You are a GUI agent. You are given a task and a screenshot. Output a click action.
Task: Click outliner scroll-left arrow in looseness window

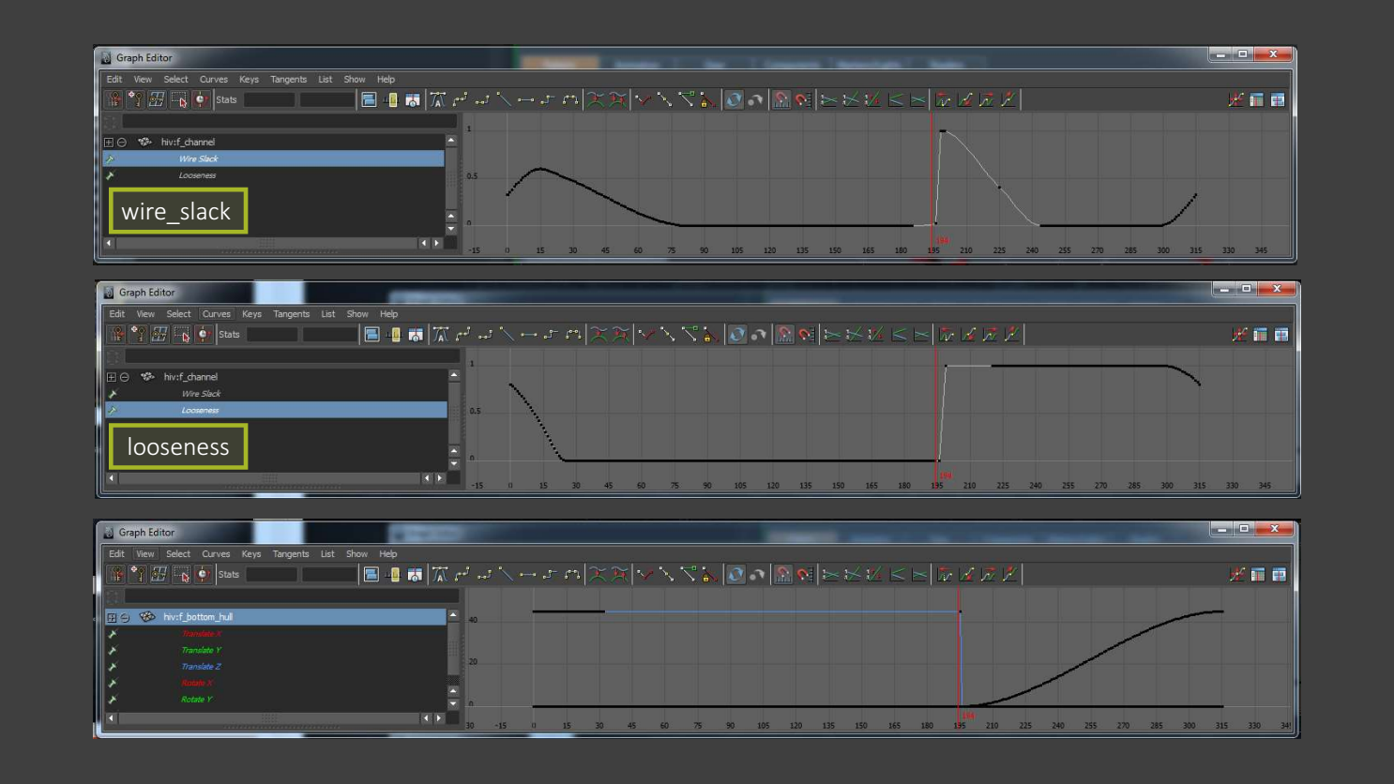click(113, 478)
